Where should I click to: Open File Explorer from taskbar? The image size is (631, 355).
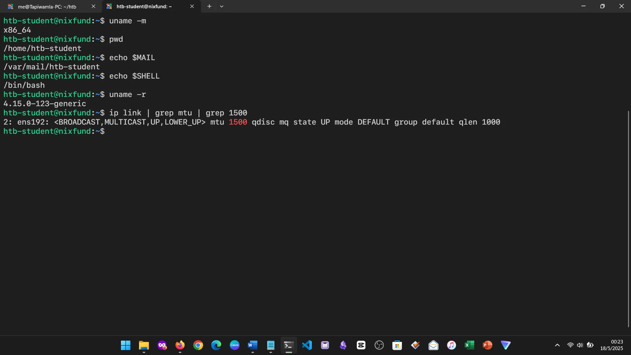144,345
